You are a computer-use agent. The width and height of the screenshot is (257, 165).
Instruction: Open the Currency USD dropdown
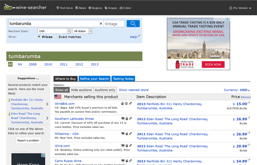click(237, 90)
